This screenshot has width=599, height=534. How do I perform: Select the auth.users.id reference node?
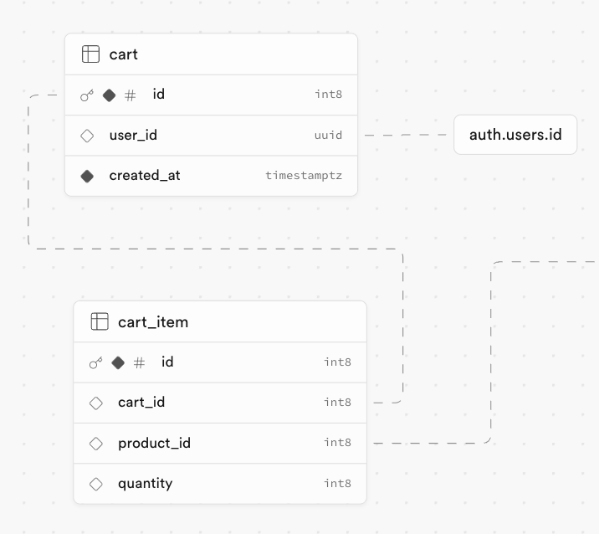coord(515,135)
